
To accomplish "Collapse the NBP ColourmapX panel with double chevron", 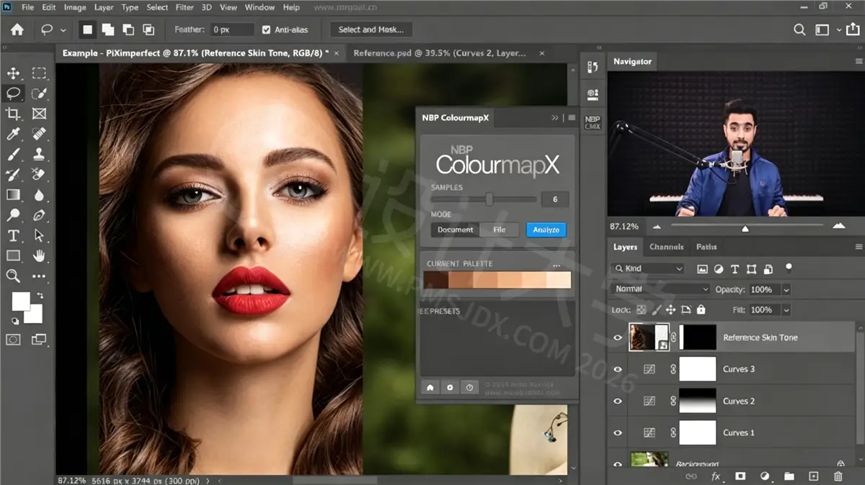I will (555, 117).
